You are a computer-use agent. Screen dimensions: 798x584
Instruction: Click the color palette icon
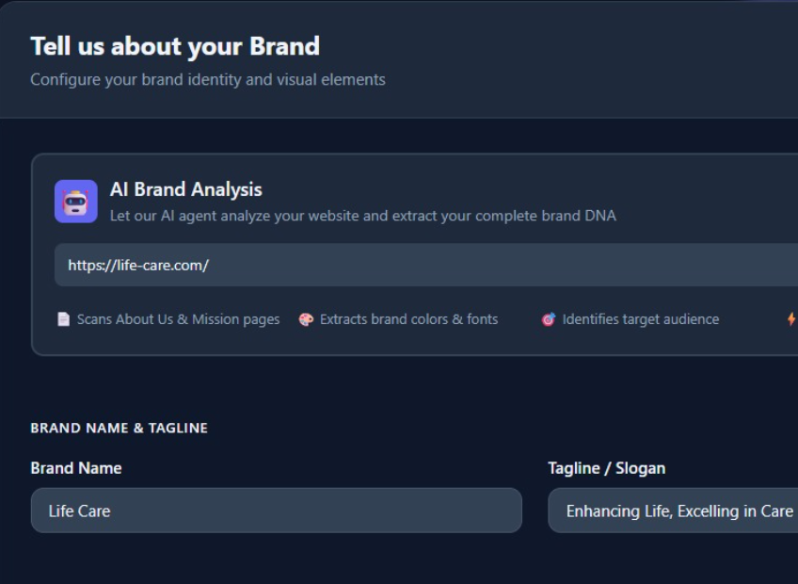306,319
